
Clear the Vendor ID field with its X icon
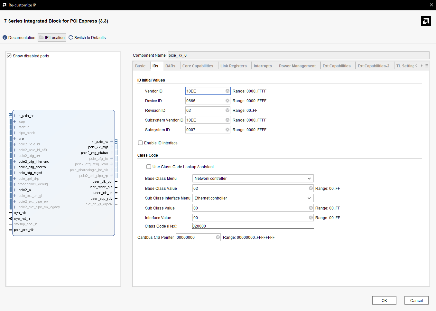tap(227, 91)
